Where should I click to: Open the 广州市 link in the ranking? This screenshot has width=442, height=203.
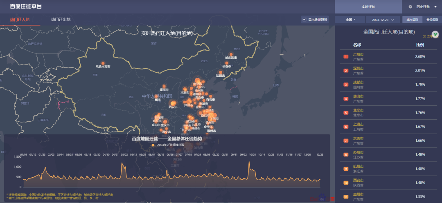click(x=358, y=54)
